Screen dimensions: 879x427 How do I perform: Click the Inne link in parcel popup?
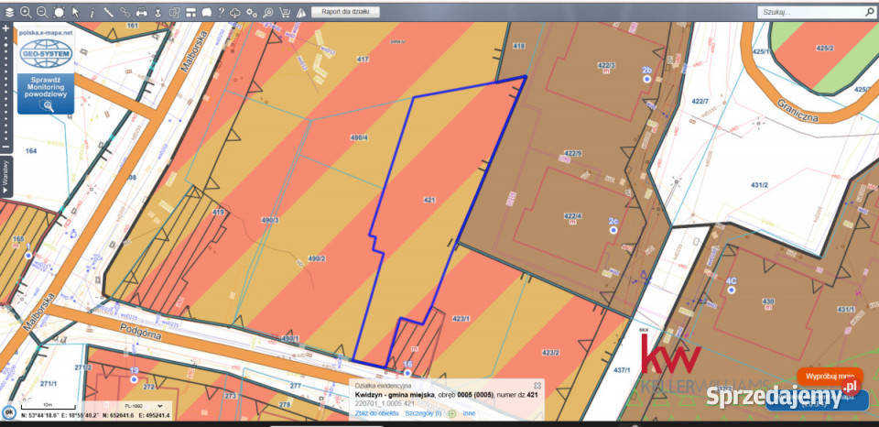click(x=469, y=413)
